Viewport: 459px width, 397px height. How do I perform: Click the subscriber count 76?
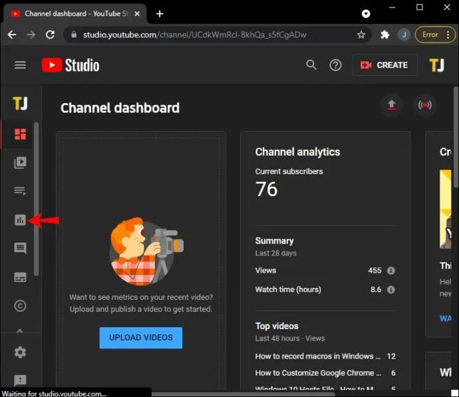[266, 189]
